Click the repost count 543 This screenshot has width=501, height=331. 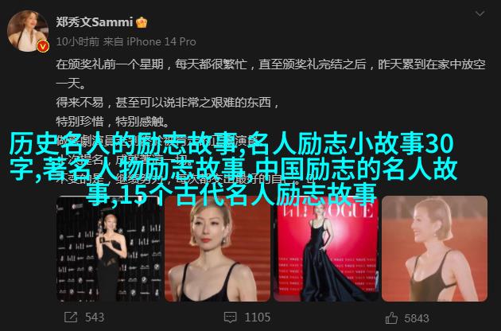tap(95, 317)
